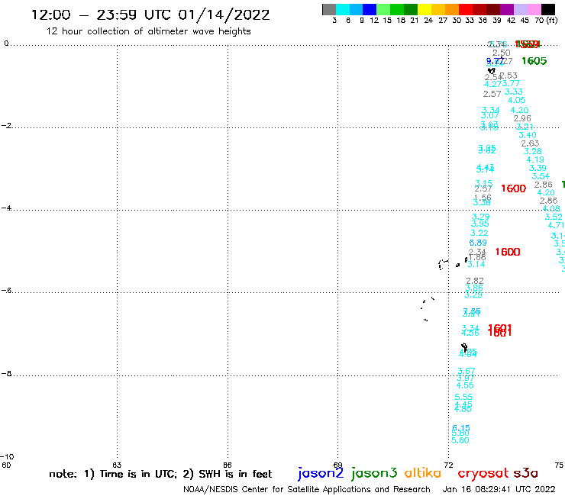
Task: Click the "3.22" wave height value
Action: coord(479,233)
